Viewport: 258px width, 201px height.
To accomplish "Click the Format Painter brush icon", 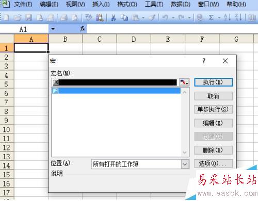I will (152, 18).
